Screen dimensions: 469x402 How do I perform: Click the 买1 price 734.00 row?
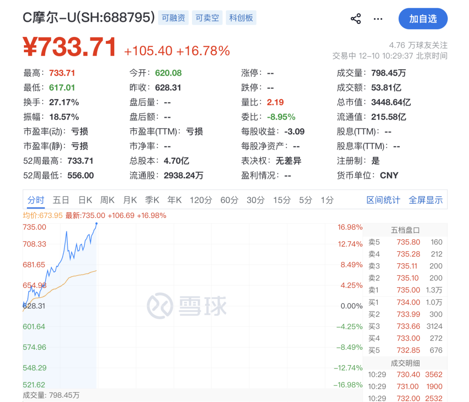click(408, 302)
